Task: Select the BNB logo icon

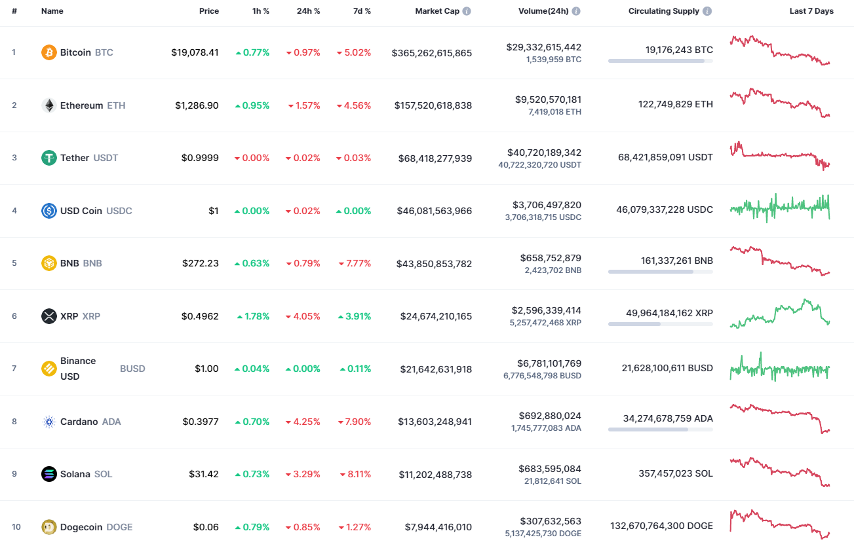Action: (x=49, y=263)
